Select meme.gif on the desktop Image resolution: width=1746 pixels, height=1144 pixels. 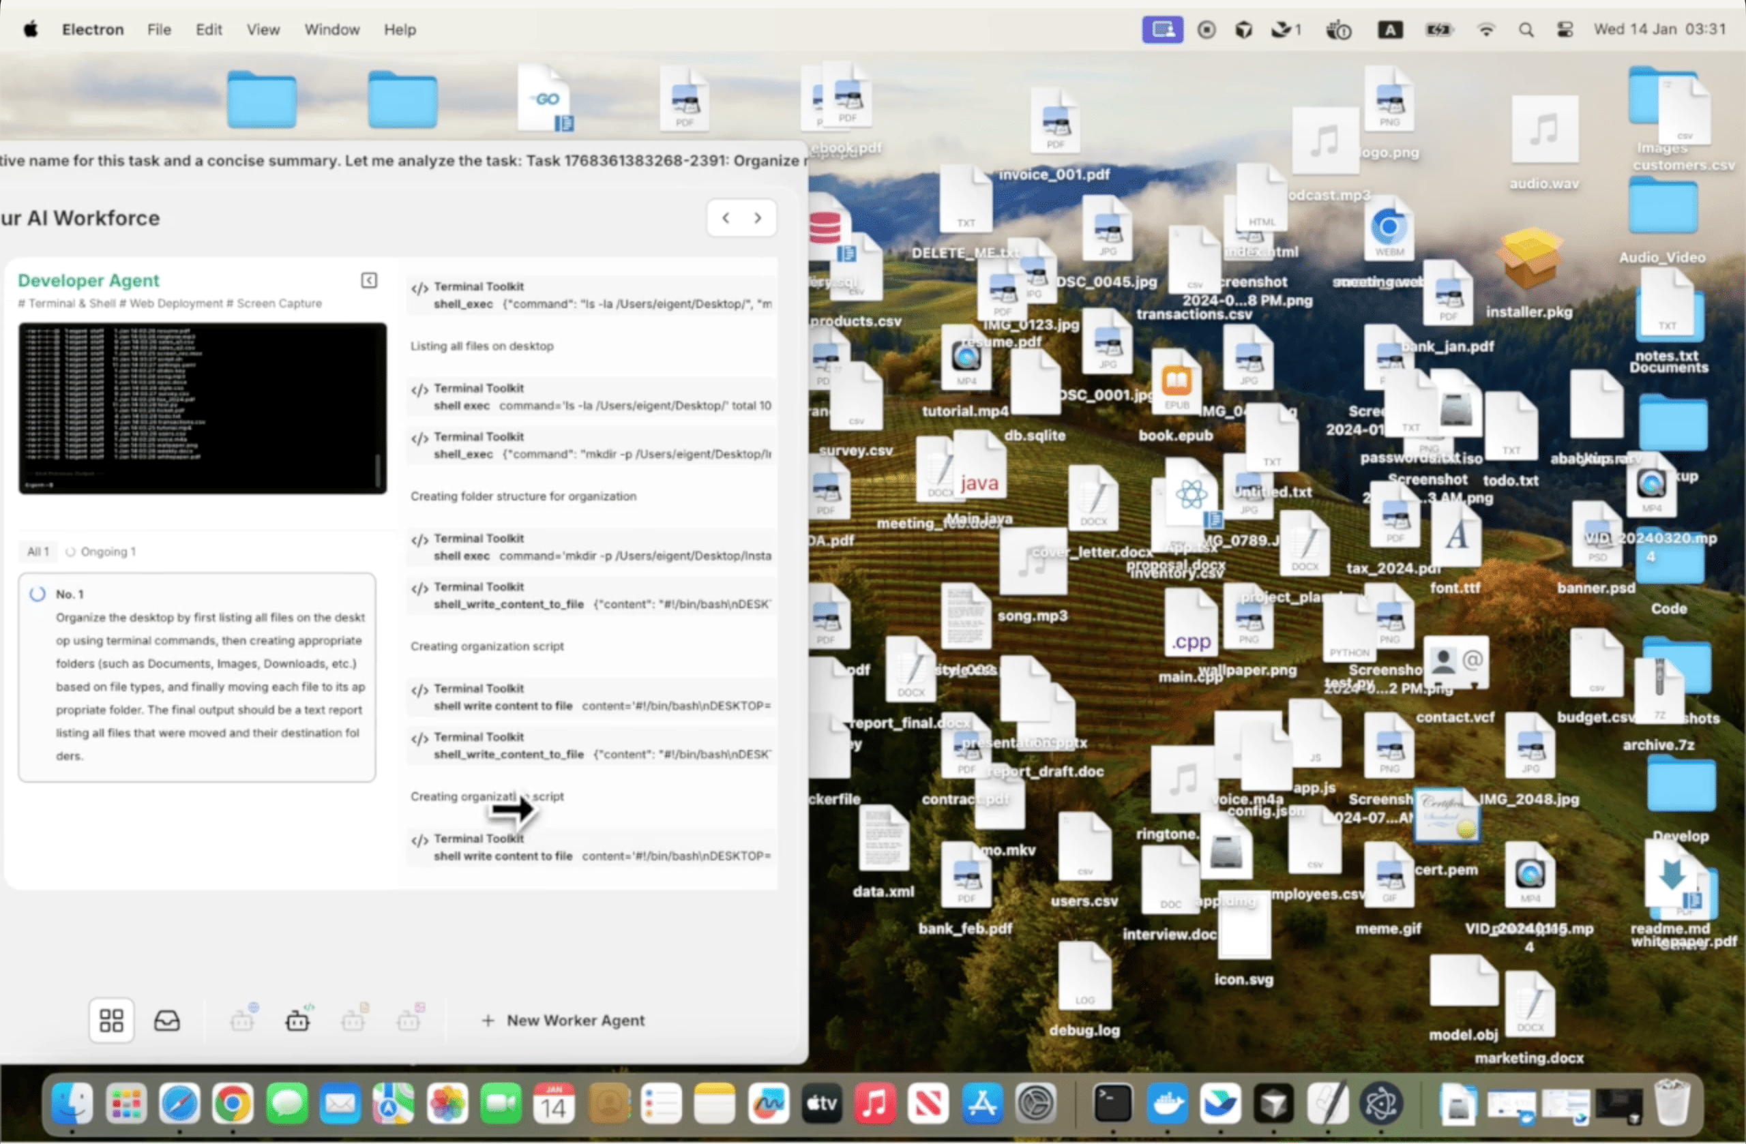(1389, 888)
